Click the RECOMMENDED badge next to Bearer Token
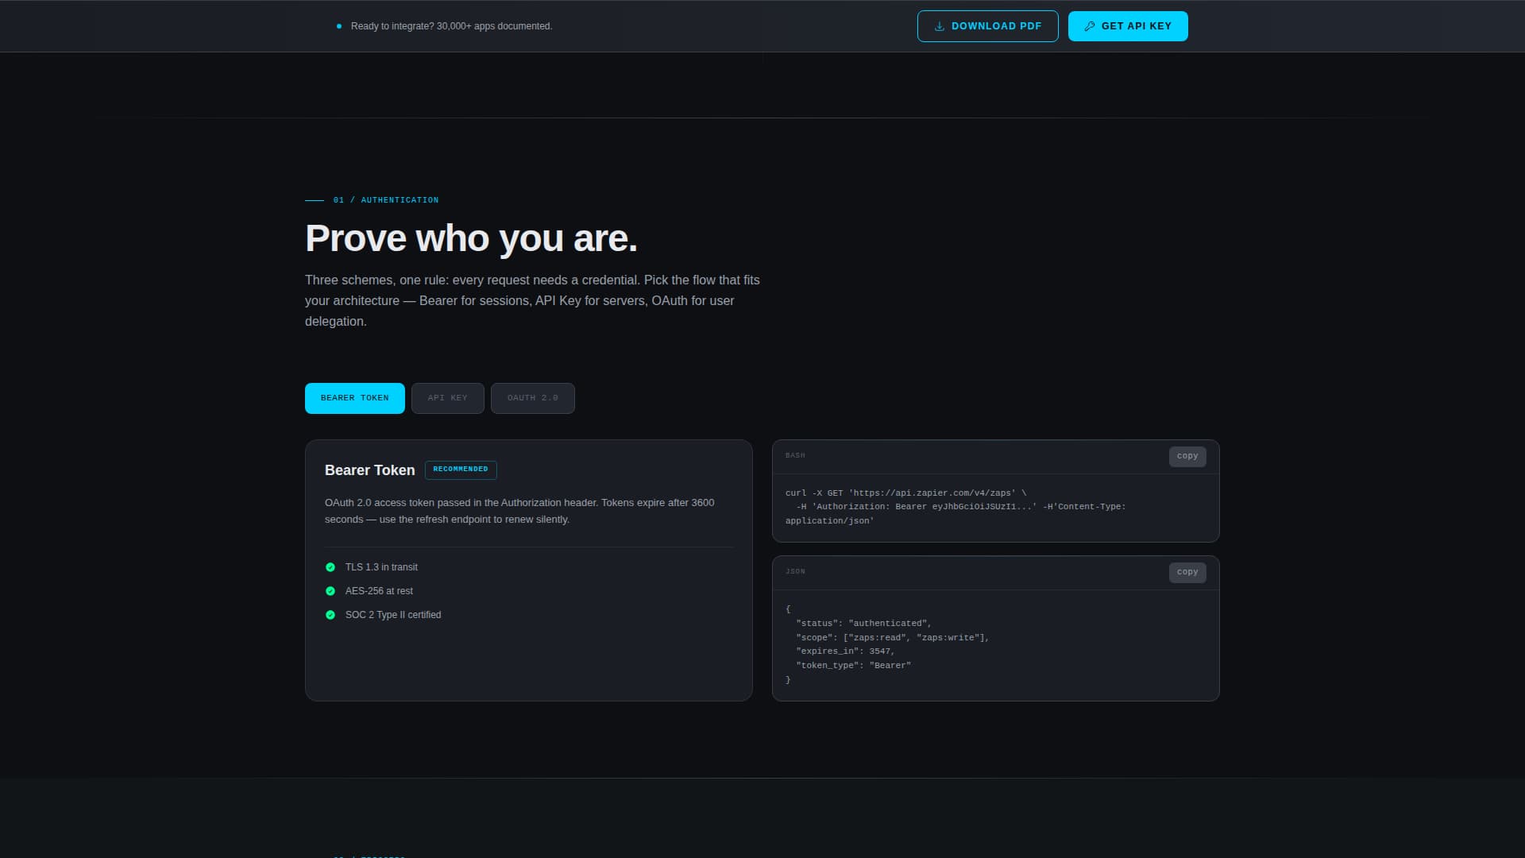Viewport: 1525px width, 858px height. (x=461, y=470)
